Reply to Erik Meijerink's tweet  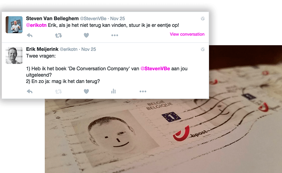pyautogui.click(x=30, y=91)
